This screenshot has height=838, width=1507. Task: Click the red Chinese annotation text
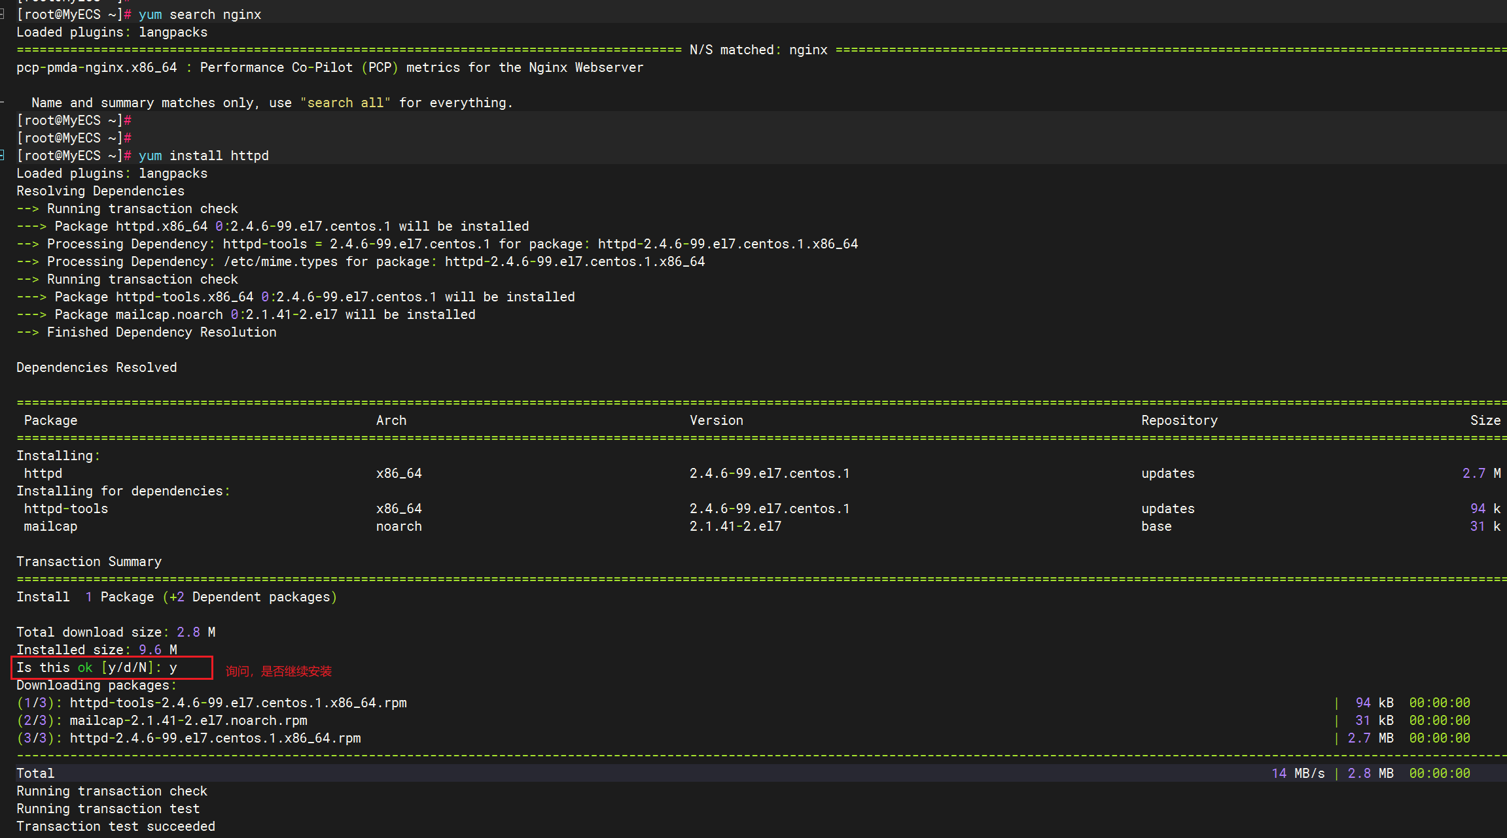point(279,671)
